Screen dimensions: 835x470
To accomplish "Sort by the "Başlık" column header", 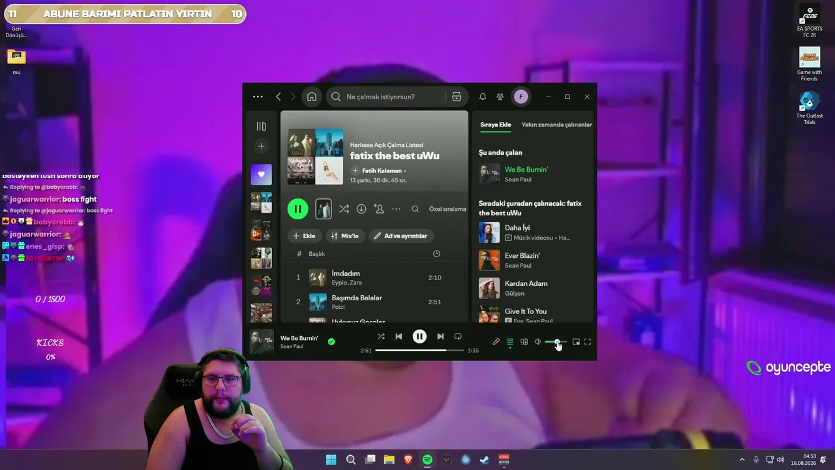I will click(316, 253).
